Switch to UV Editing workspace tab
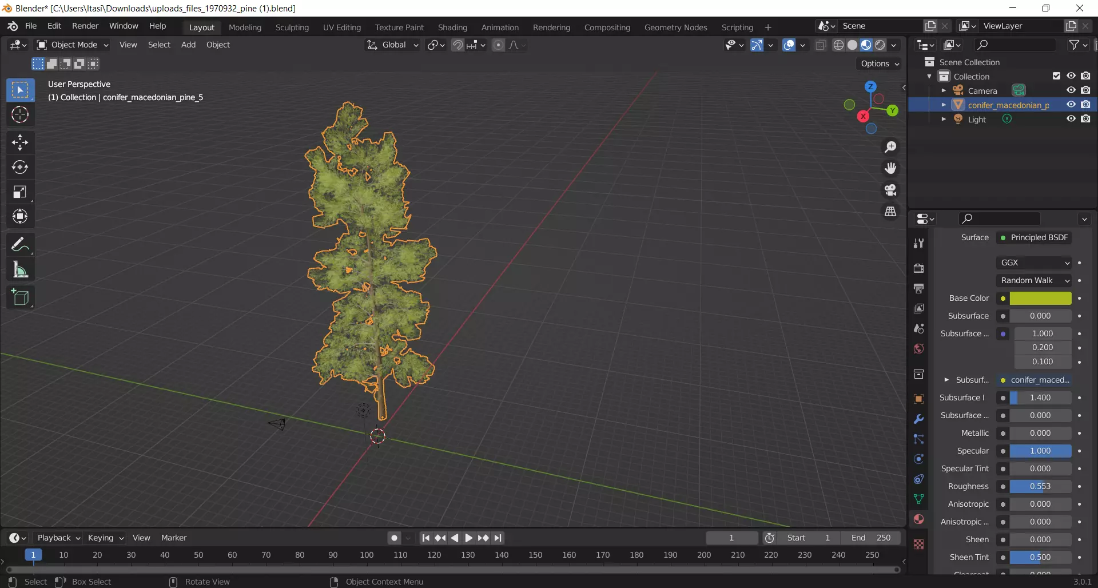This screenshot has height=588, width=1098. pyautogui.click(x=342, y=27)
